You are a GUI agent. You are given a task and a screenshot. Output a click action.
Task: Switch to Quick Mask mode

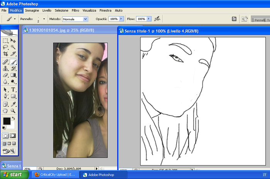click(x=13, y=136)
